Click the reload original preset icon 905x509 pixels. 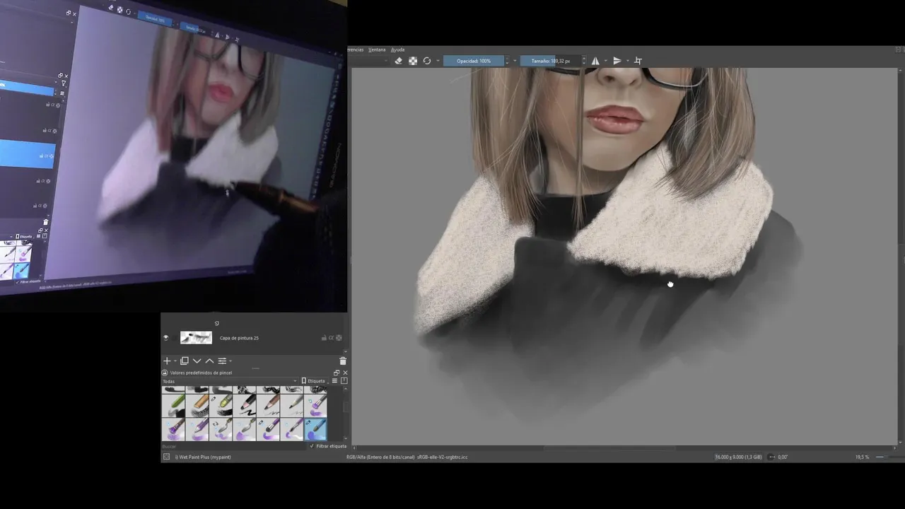427,61
